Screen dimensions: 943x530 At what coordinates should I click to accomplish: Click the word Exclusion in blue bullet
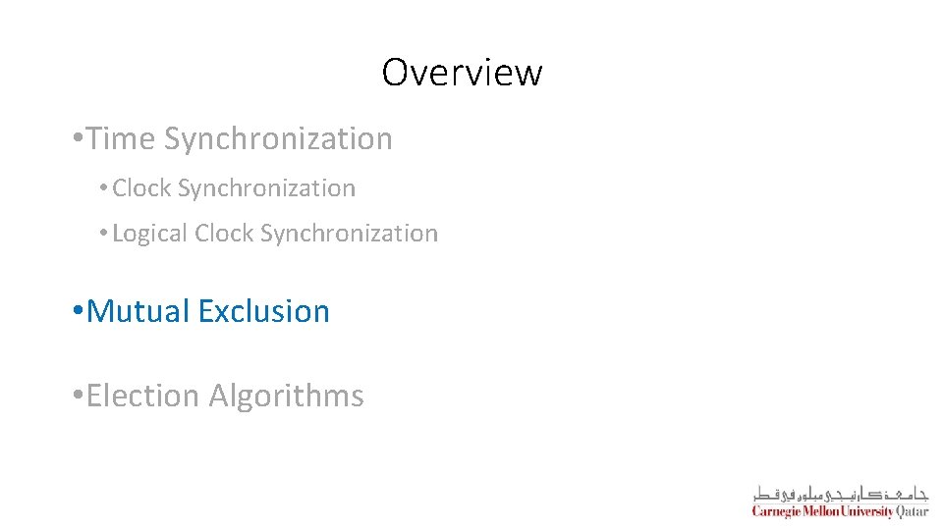(263, 311)
